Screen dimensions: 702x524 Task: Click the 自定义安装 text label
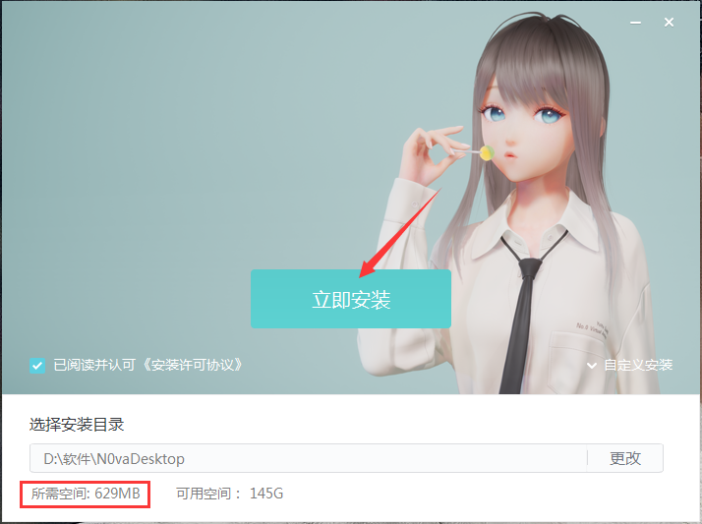(x=638, y=365)
